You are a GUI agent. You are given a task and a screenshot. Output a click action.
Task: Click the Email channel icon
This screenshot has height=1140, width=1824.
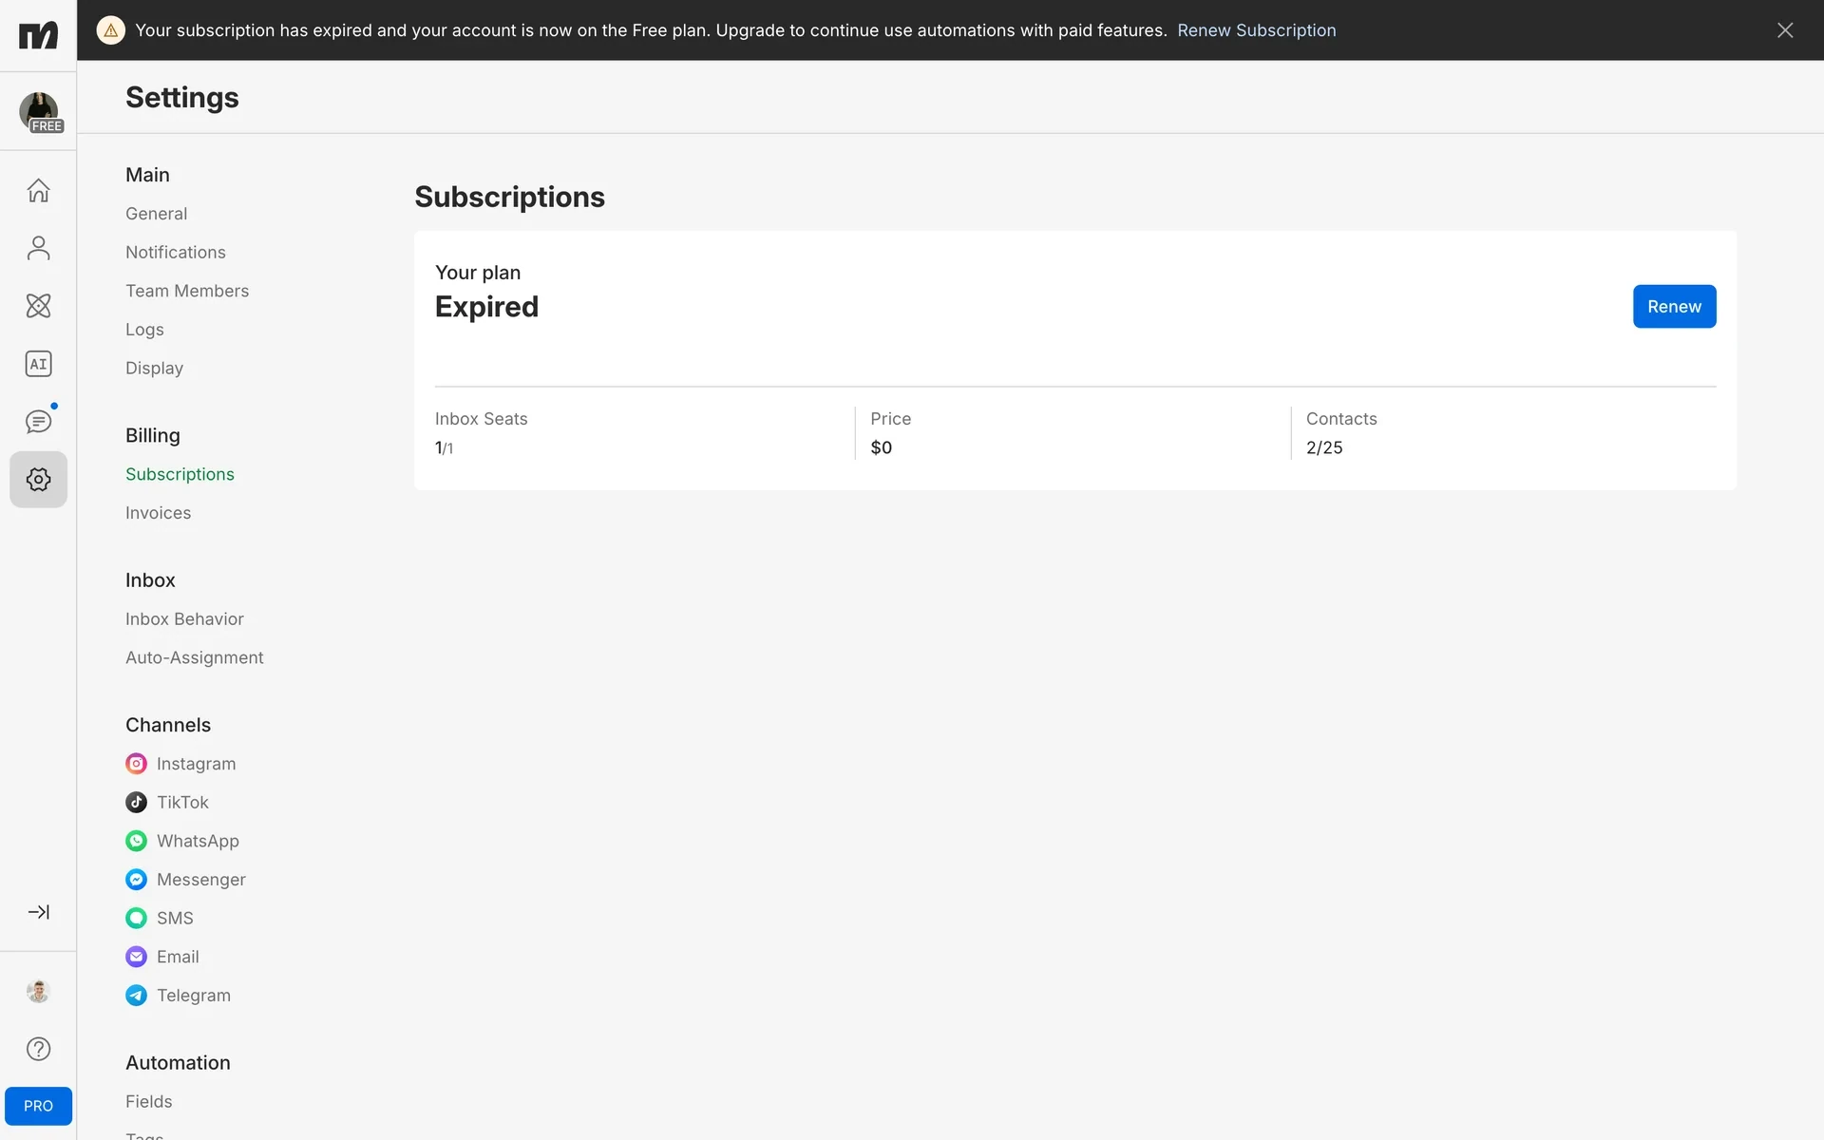[137, 957]
